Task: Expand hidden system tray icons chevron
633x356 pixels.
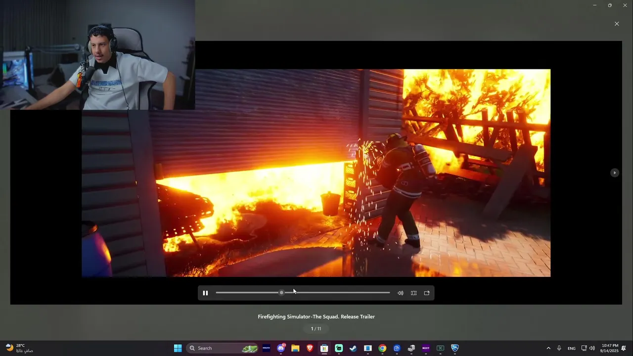Action: (x=548, y=348)
